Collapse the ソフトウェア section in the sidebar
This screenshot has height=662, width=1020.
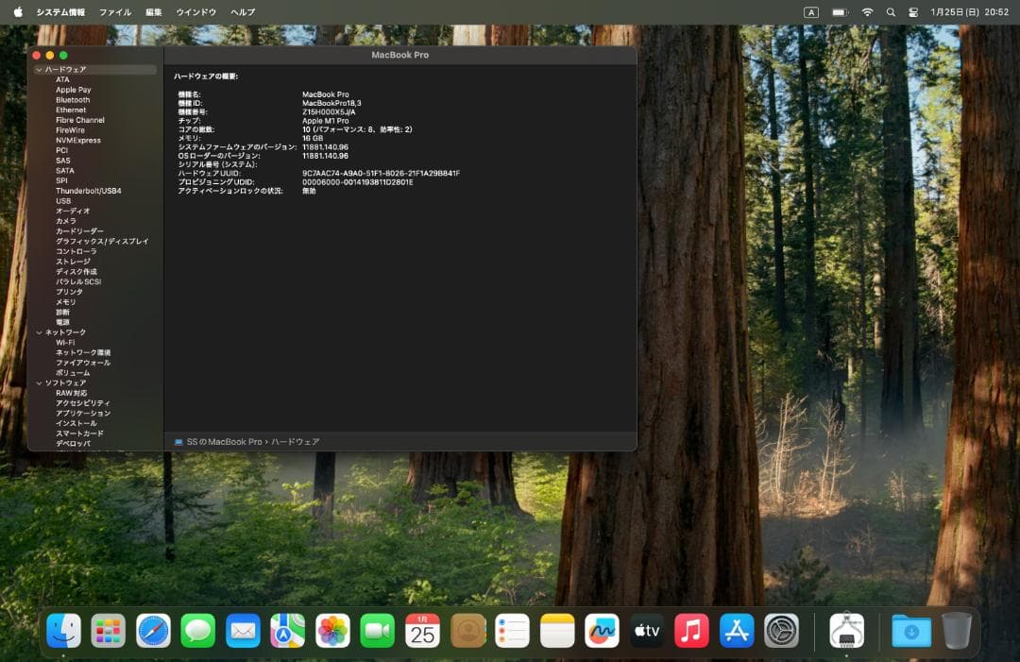(39, 382)
